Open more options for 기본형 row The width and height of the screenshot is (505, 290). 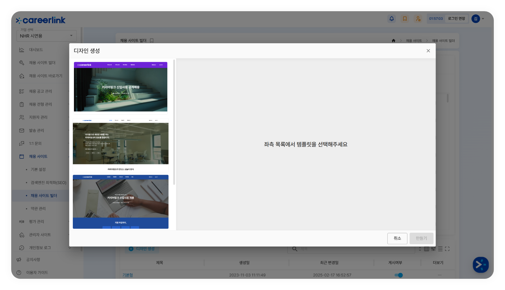[x=440, y=275]
